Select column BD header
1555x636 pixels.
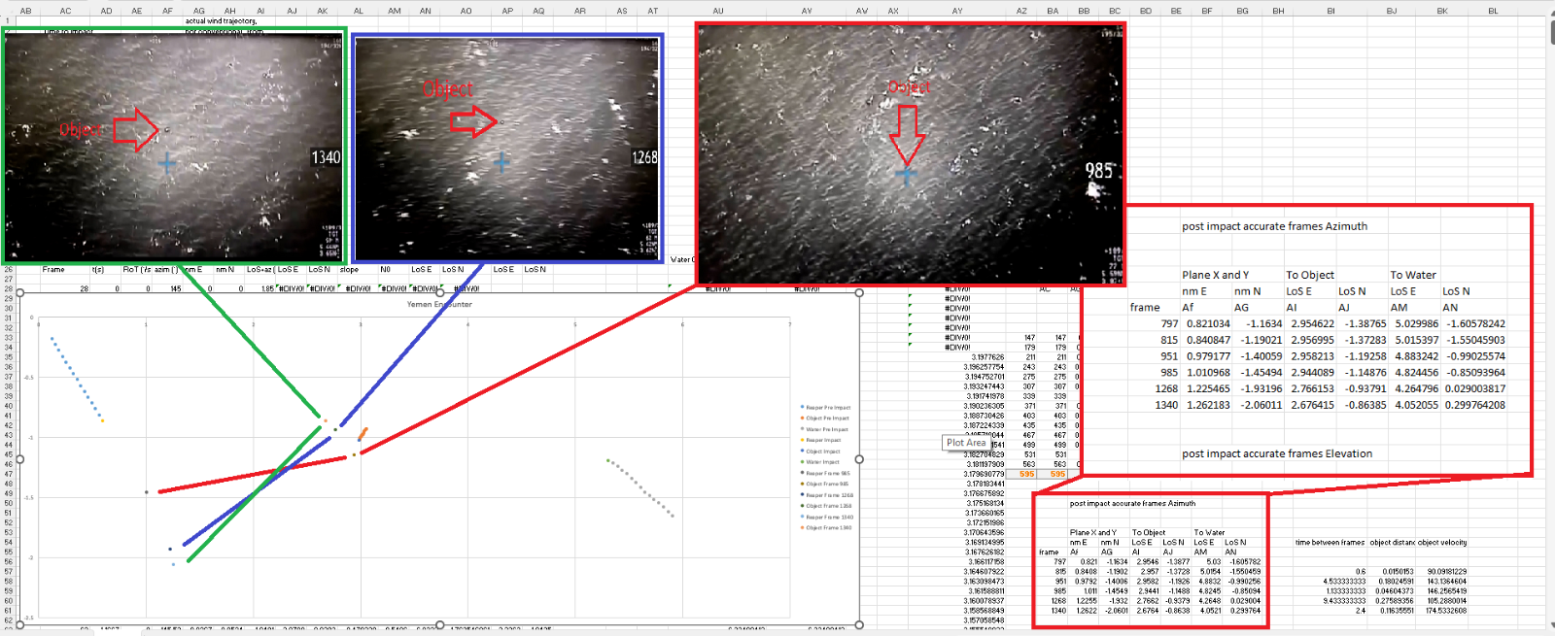pos(1146,11)
